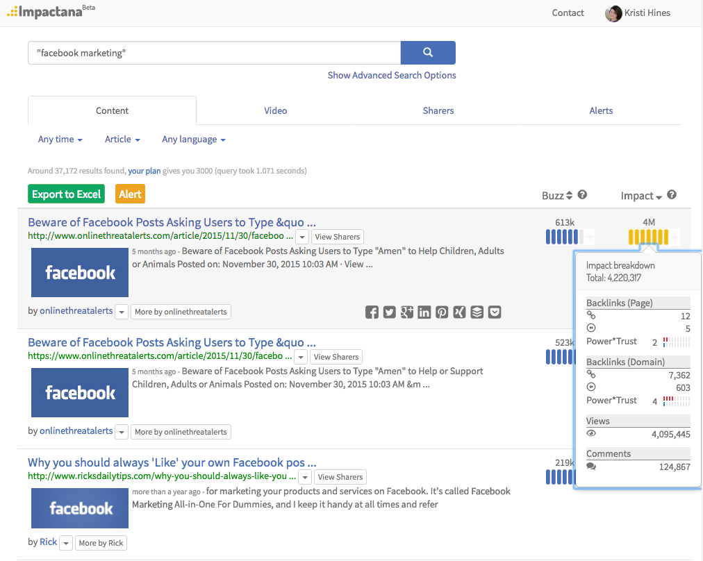Click first result facebook thumbnail
The height and width of the screenshot is (561, 703).
(80, 272)
